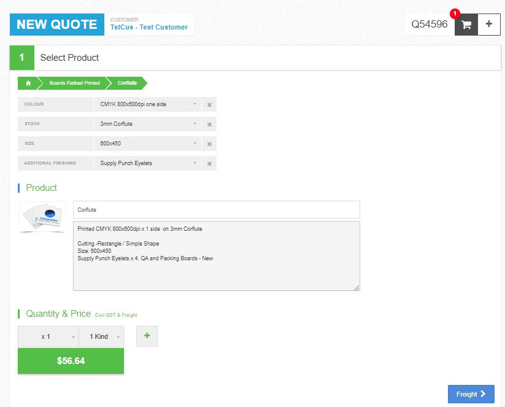
Task: Click the Quantity & Price heading
Action: tap(58, 314)
